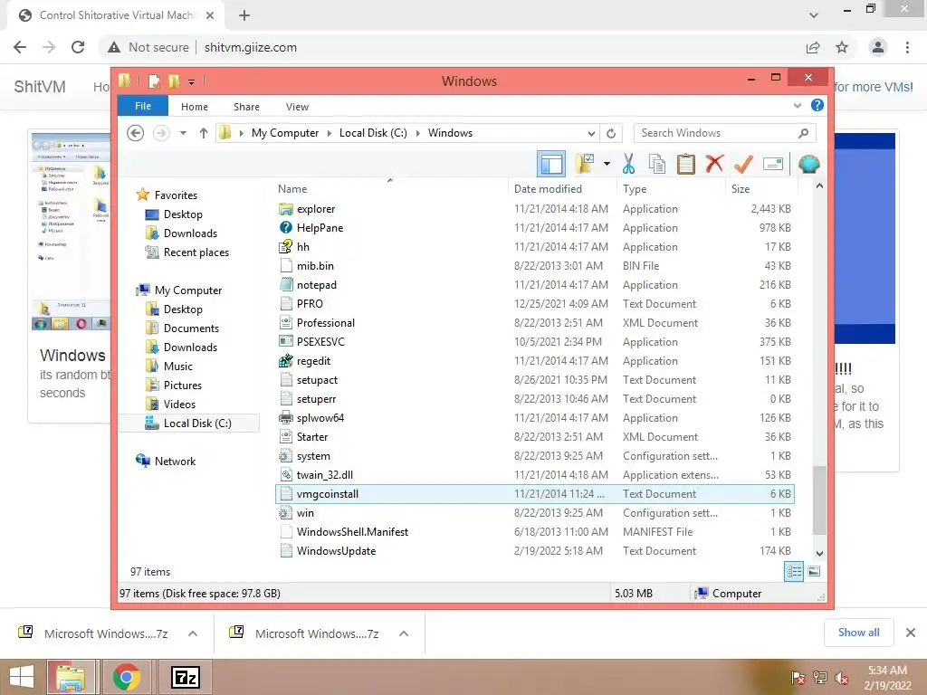
Task: Click Show all downloads button
Action: tap(858, 633)
